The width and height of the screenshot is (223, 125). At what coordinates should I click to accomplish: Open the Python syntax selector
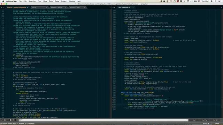(x=217, y=124)
